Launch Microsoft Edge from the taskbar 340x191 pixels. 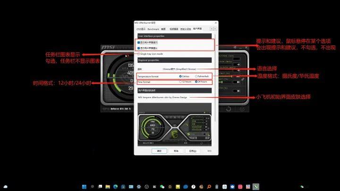point(115,187)
